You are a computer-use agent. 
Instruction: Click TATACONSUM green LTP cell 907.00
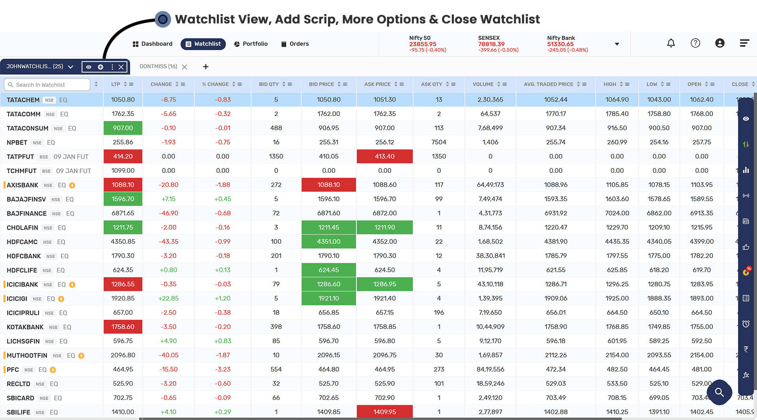[x=123, y=128]
